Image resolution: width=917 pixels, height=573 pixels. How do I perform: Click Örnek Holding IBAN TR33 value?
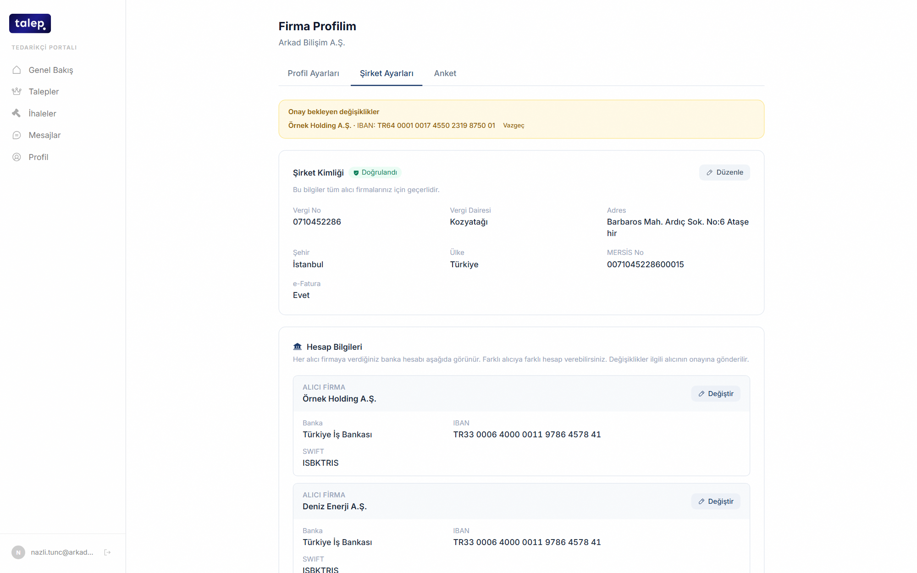click(x=527, y=435)
